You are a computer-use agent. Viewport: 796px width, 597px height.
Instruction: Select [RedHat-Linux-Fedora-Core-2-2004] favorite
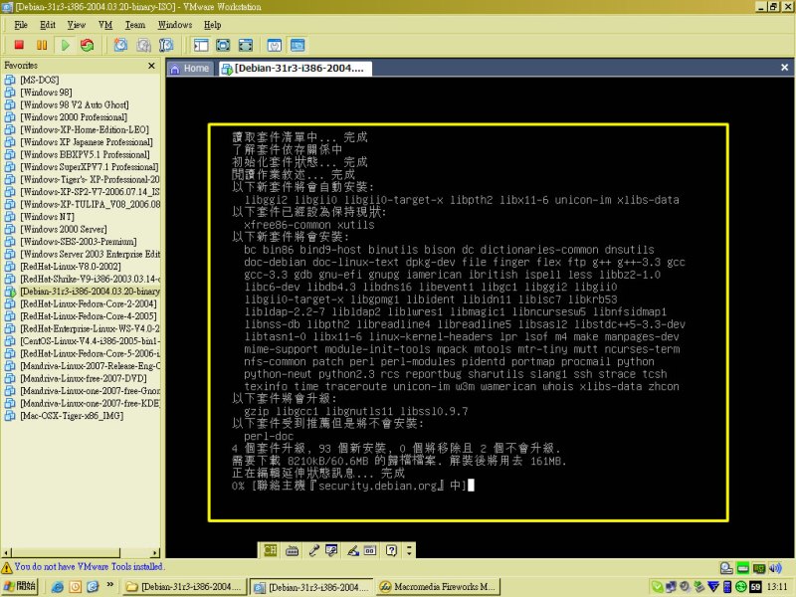(89, 303)
